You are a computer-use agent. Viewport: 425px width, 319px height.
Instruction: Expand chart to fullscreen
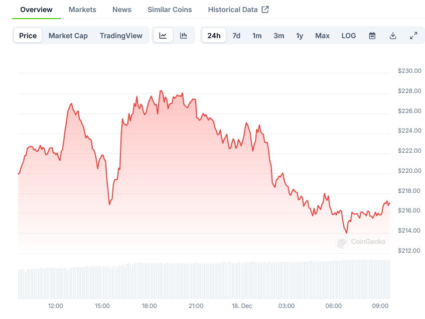coord(413,36)
